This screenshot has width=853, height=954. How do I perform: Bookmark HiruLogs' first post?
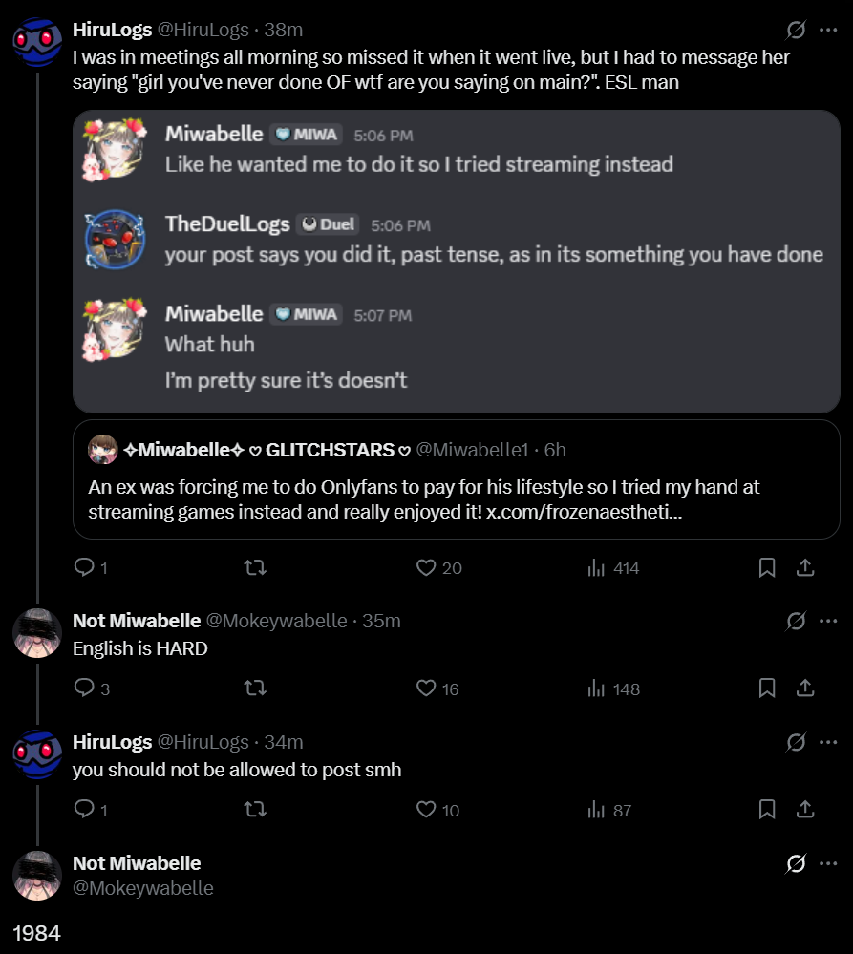point(766,568)
